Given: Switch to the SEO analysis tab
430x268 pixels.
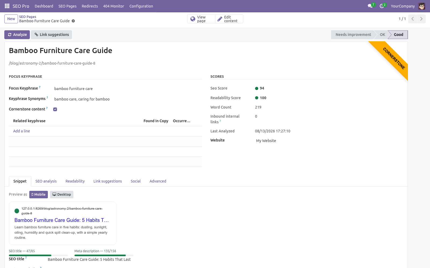Looking at the screenshot, I should coord(46,181).
